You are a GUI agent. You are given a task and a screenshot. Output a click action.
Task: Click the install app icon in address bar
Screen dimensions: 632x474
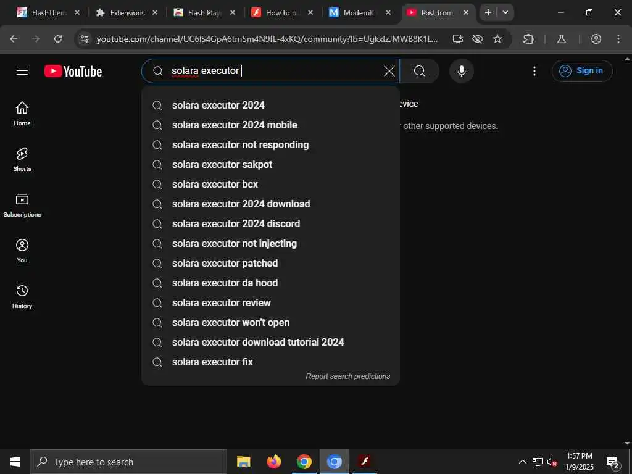point(458,39)
